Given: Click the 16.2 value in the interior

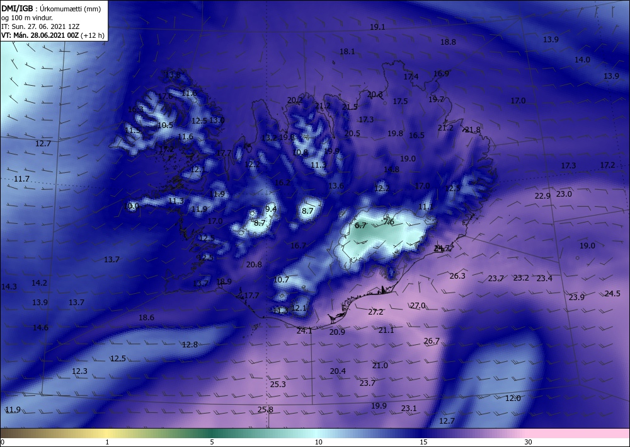Looking at the screenshot, I should 282,182.
